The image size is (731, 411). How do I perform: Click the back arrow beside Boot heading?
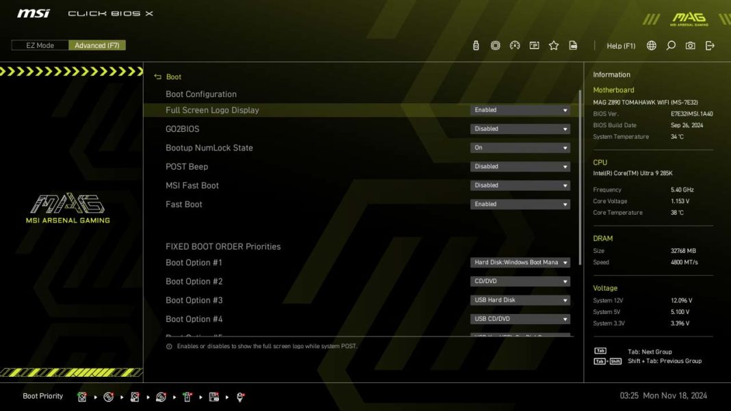point(158,76)
